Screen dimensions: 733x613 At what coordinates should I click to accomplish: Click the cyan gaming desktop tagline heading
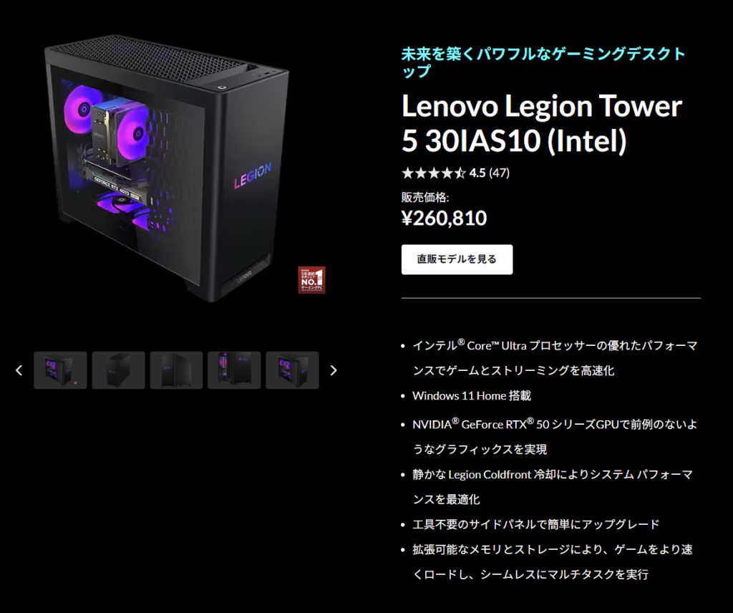coord(543,62)
